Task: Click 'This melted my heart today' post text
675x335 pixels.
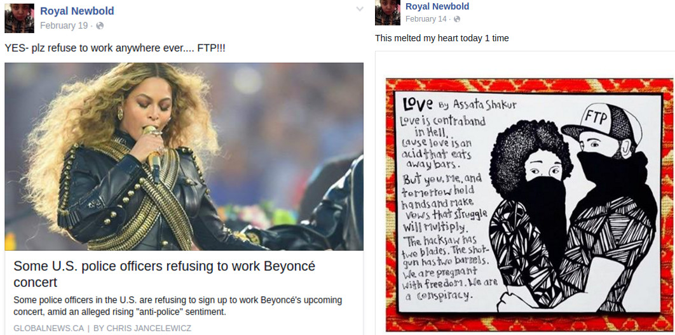Action: coord(442,38)
